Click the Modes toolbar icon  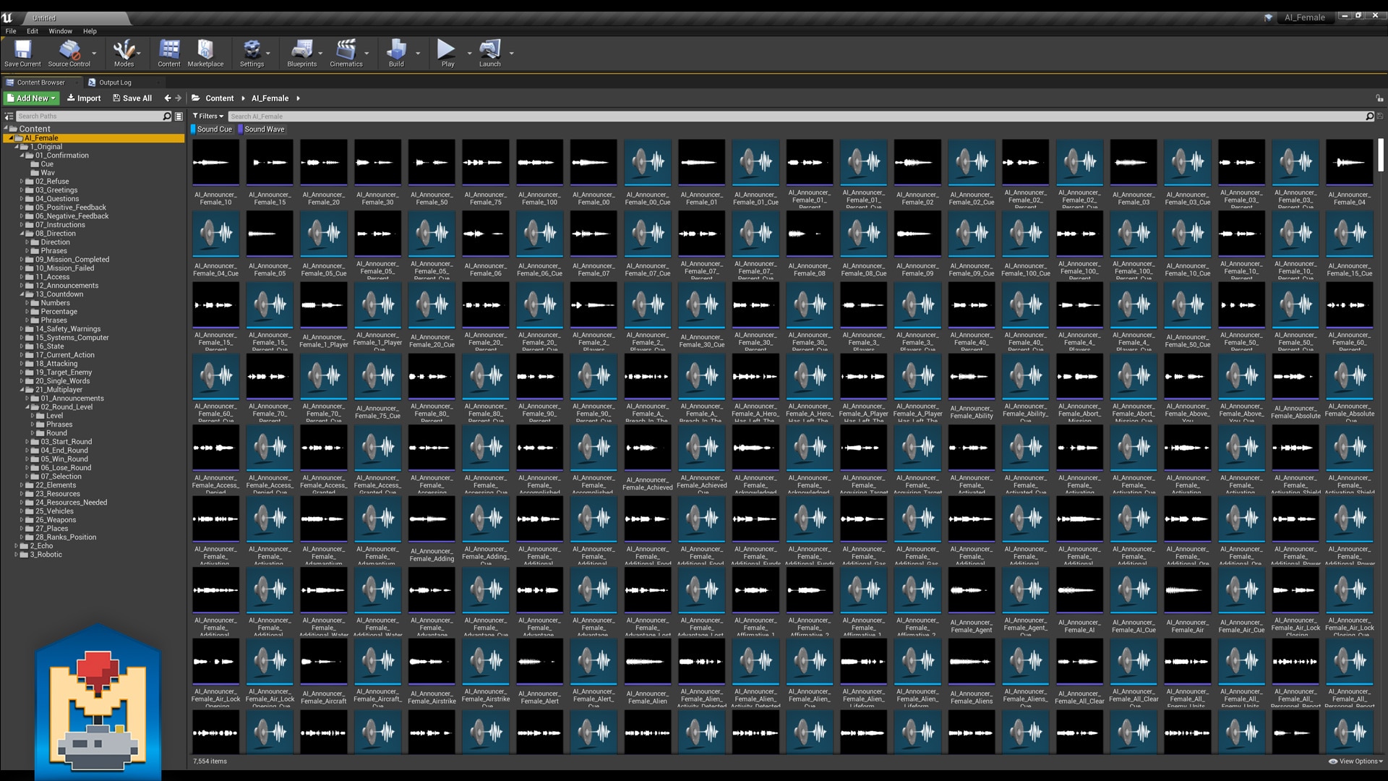(123, 51)
